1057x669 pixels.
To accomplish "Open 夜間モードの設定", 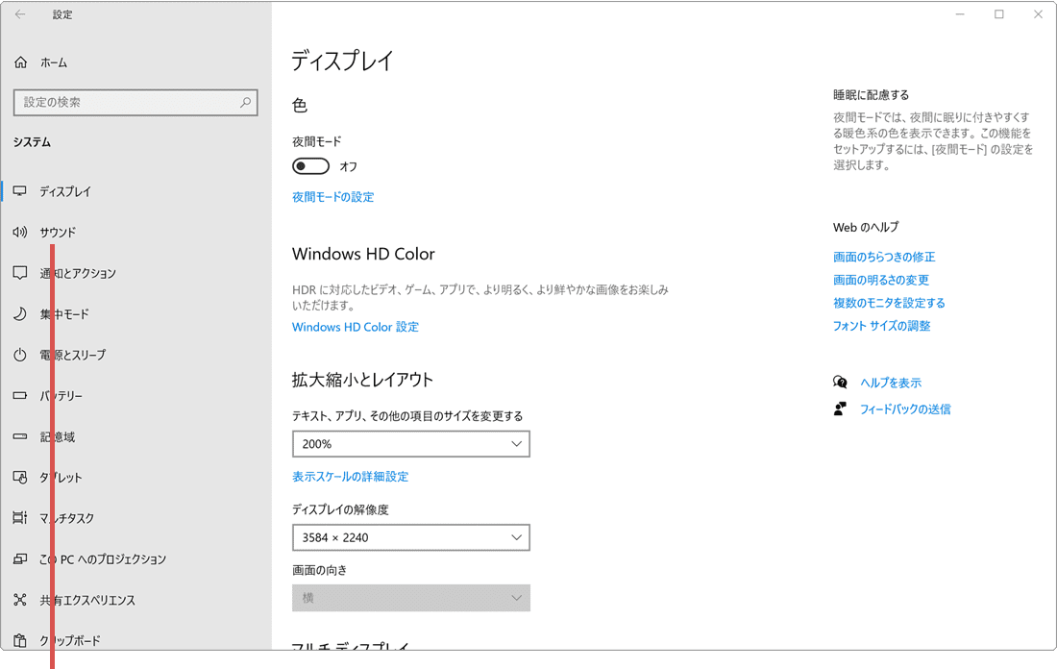I will [334, 196].
